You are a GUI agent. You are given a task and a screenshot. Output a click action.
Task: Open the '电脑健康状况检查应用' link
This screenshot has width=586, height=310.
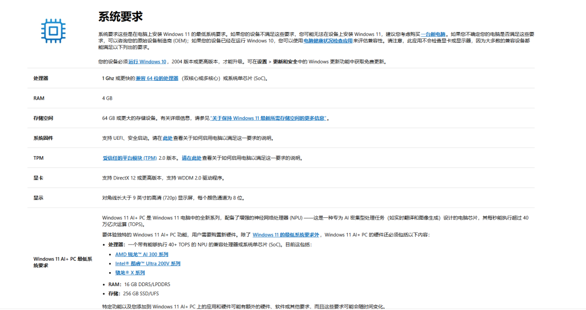328,41
